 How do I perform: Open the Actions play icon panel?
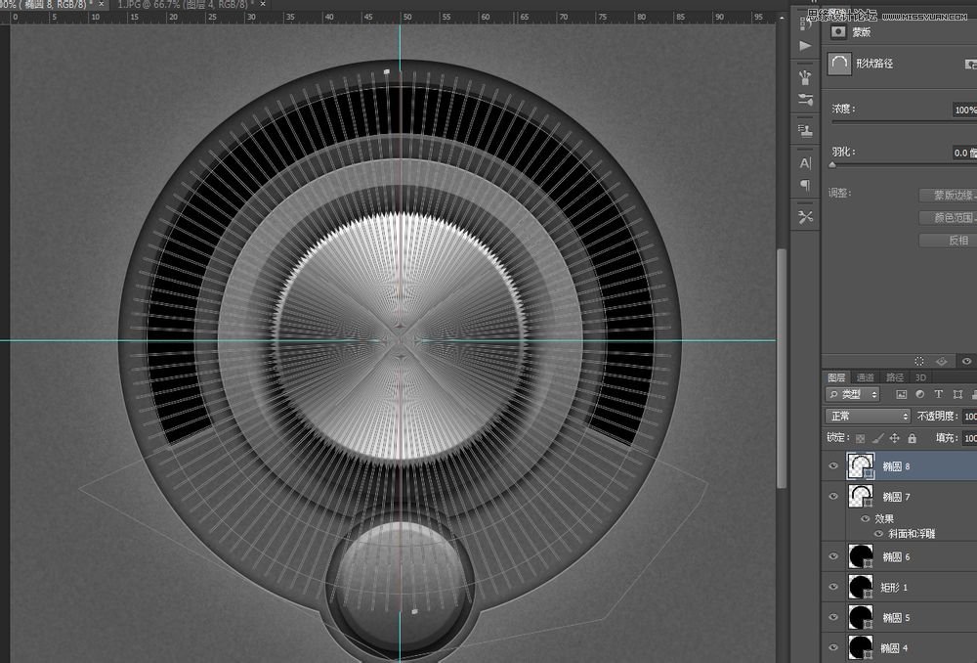point(805,45)
